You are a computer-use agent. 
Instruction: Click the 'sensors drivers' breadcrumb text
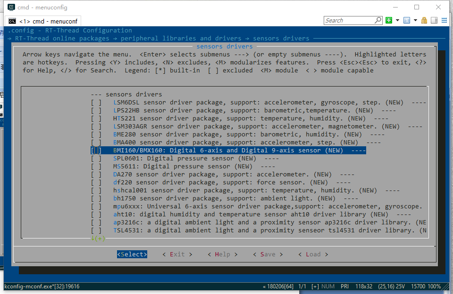tap(281, 38)
